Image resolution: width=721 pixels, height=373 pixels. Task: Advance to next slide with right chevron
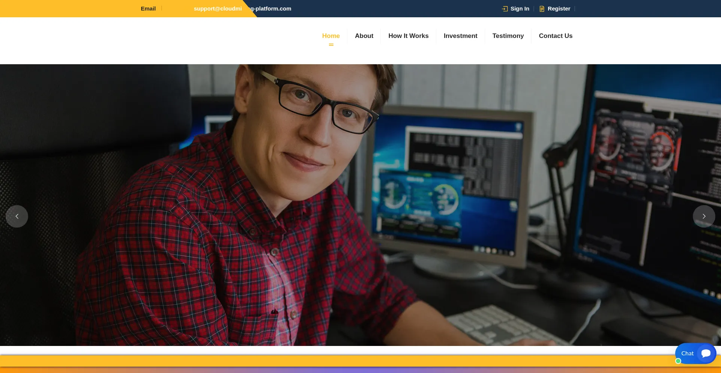click(x=704, y=216)
